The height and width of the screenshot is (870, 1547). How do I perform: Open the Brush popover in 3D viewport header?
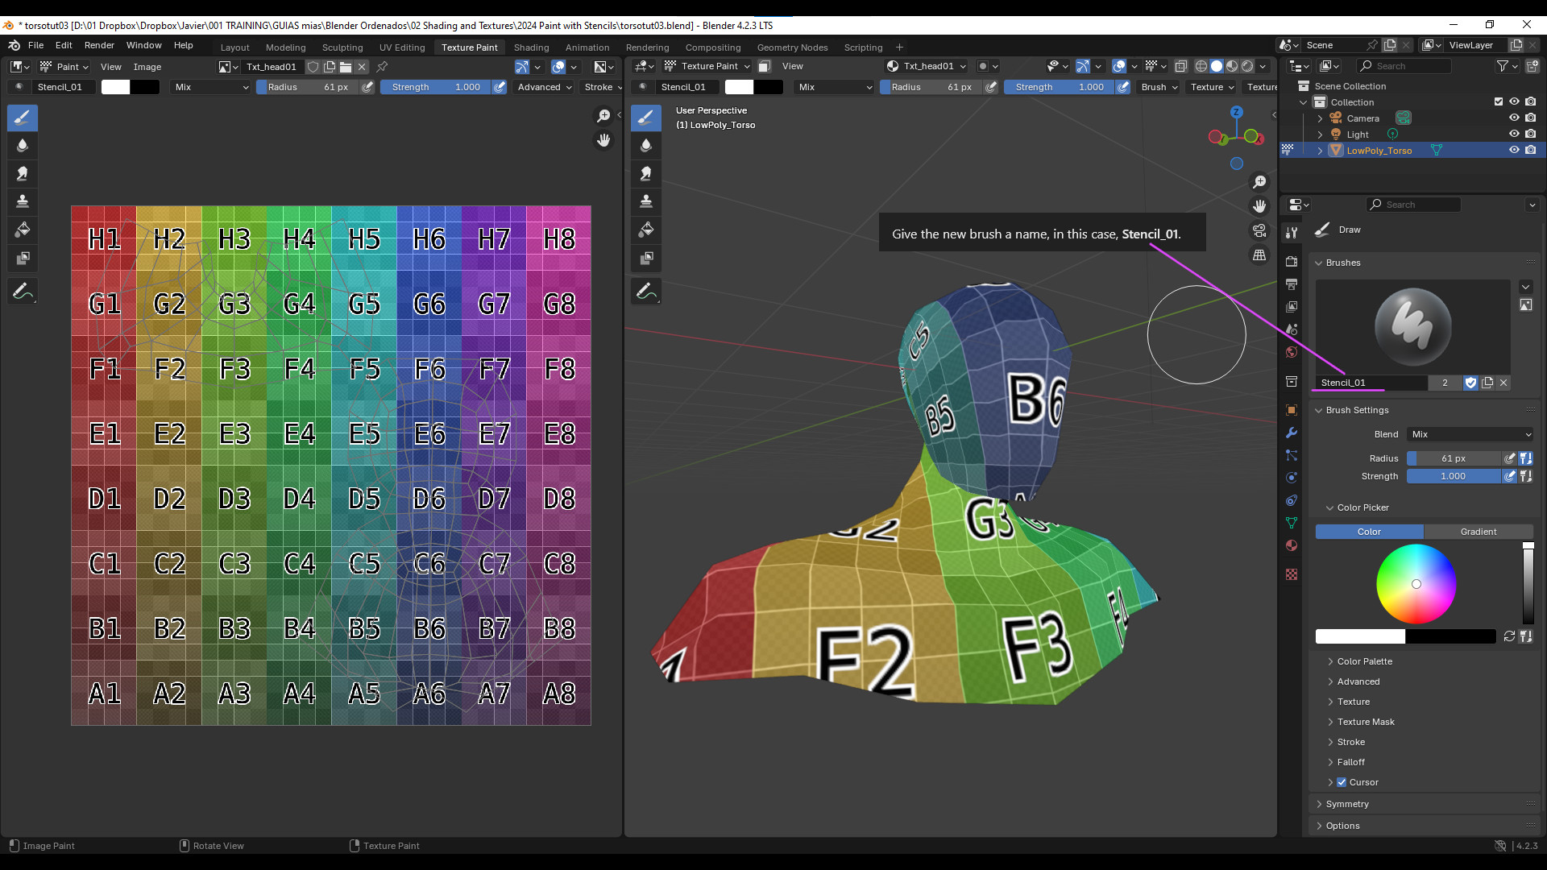click(x=1158, y=87)
